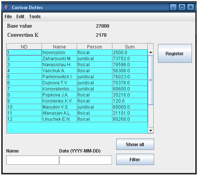Viewport: 198px width, 176px height.
Task: Open the File menu
Action: [x=8, y=17]
